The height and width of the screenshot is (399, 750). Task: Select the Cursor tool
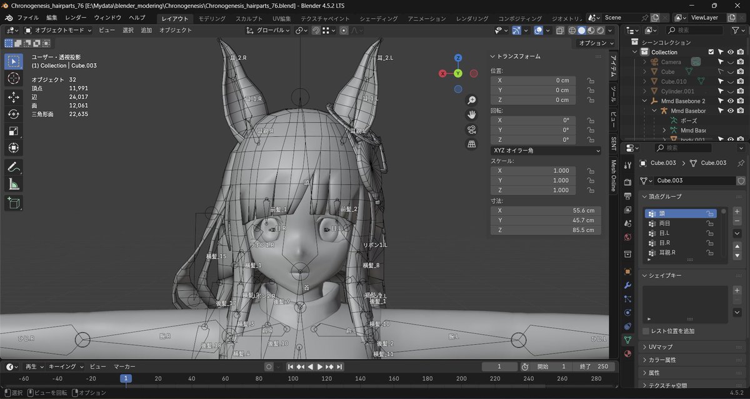[14, 78]
